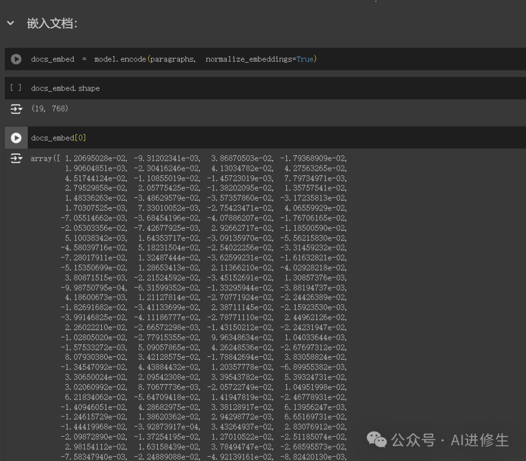This screenshot has height=461, width=526.
Task: Click the array value -9.98750795e-04
Action: coord(94,287)
